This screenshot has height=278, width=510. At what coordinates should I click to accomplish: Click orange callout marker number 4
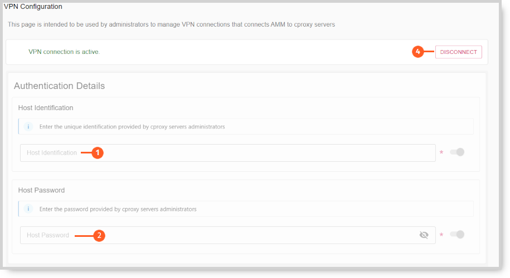418,52
